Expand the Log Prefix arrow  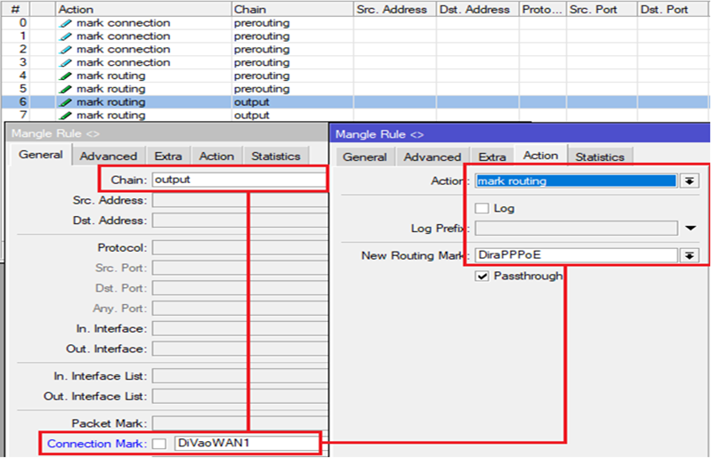[x=692, y=229]
